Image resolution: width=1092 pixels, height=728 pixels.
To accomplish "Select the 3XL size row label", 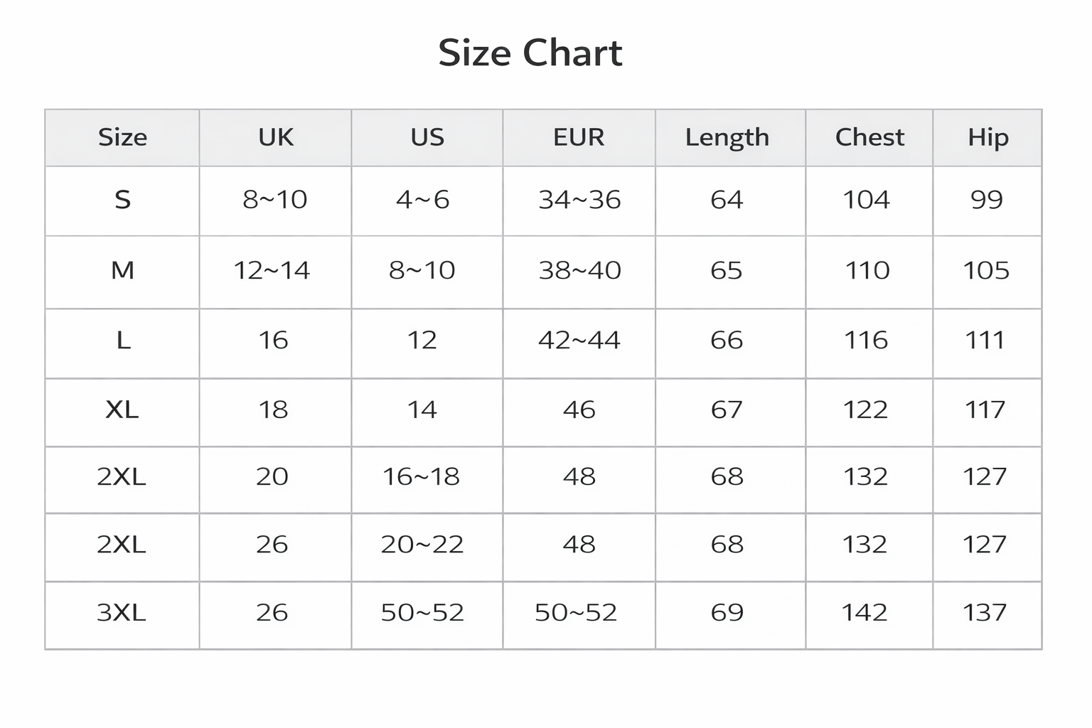I will pyautogui.click(x=122, y=612).
